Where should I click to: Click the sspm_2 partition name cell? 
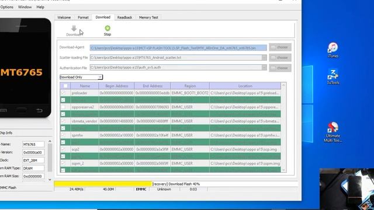[85, 163]
